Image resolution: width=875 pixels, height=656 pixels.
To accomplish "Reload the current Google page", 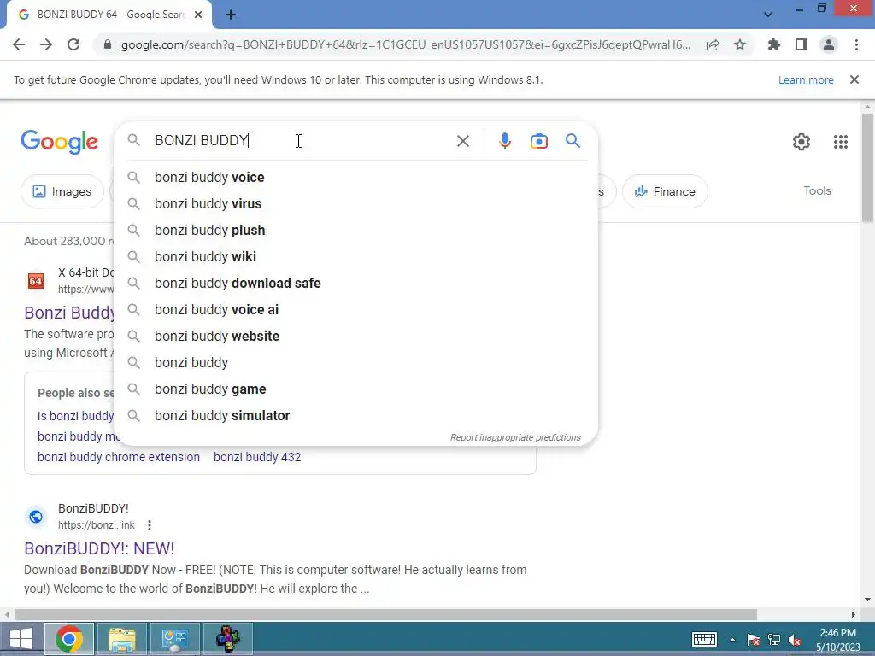I will 73,44.
